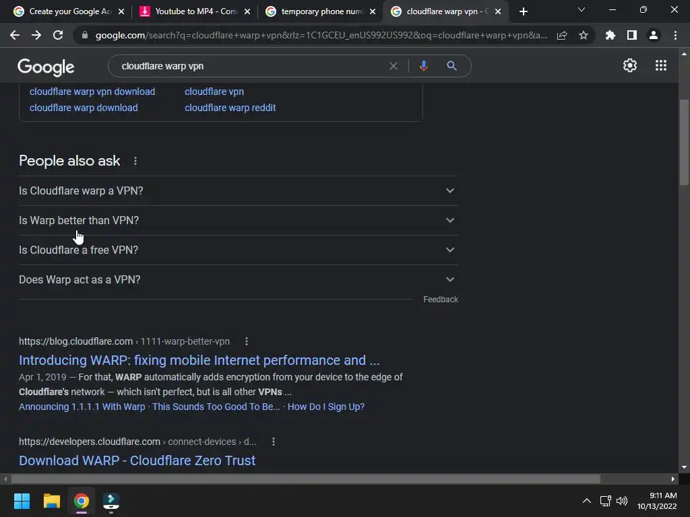The height and width of the screenshot is (517, 690).
Task: Open the Windows Start menu
Action: coord(22,501)
